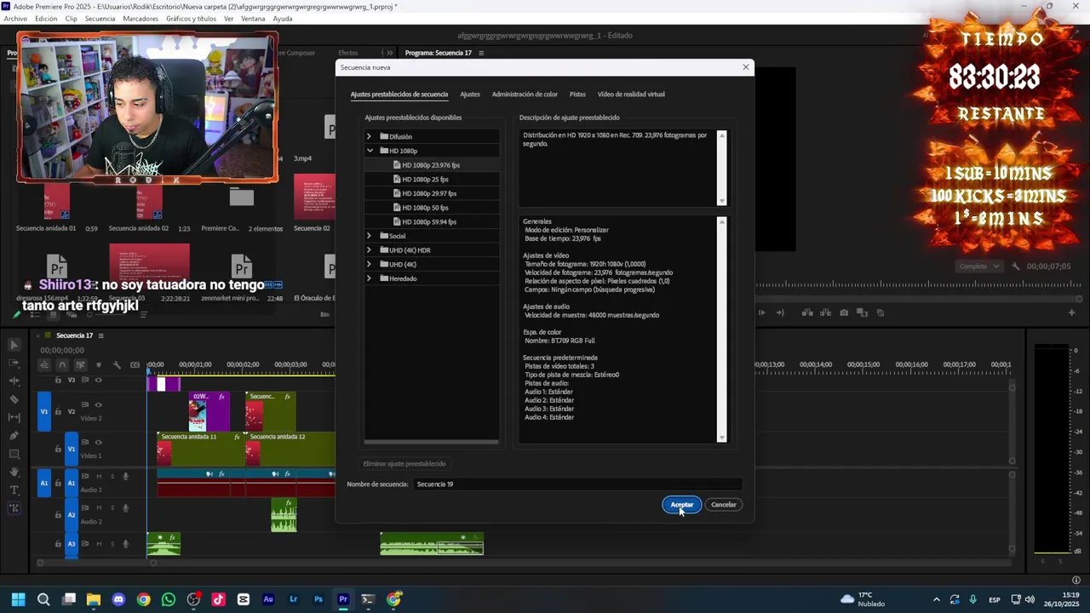Open Vídeo de realidad virtual tab
Image resolution: width=1090 pixels, height=613 pixels.
(x=631, y=95)
